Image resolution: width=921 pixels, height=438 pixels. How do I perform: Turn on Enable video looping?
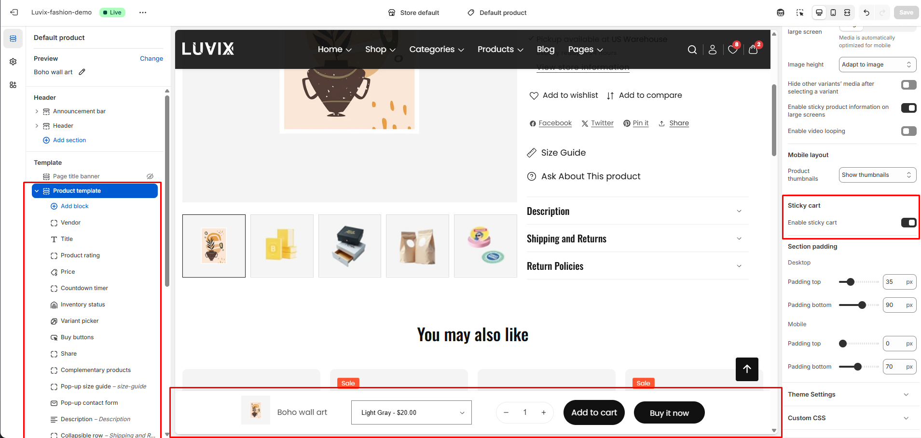pos(908,131)
